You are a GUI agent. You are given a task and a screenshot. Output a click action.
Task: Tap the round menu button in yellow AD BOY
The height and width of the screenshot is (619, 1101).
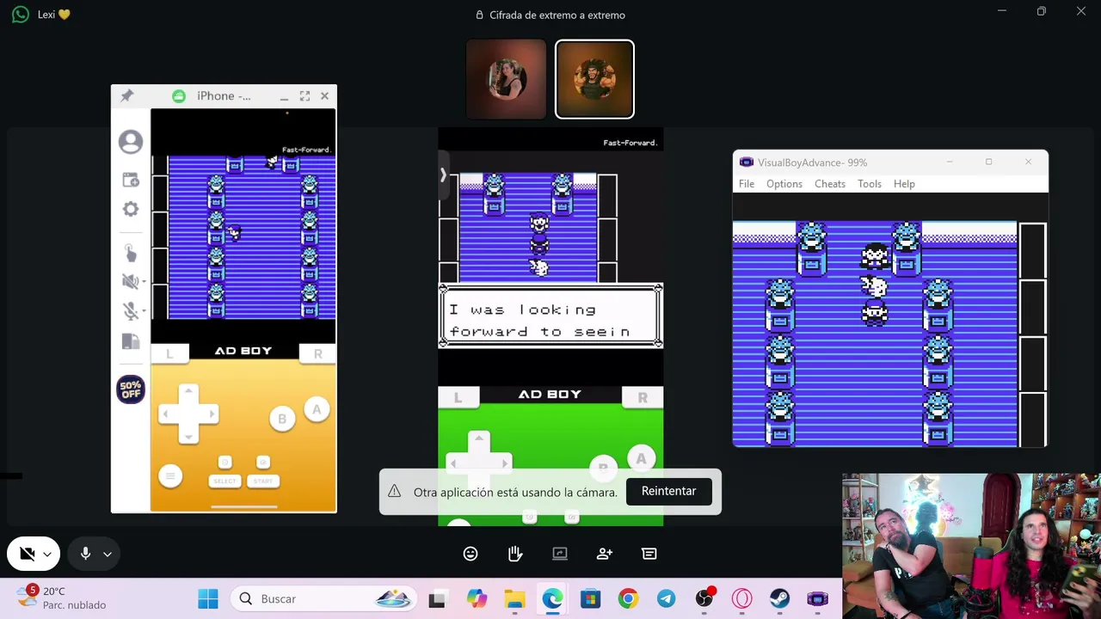tap(170, 476)
